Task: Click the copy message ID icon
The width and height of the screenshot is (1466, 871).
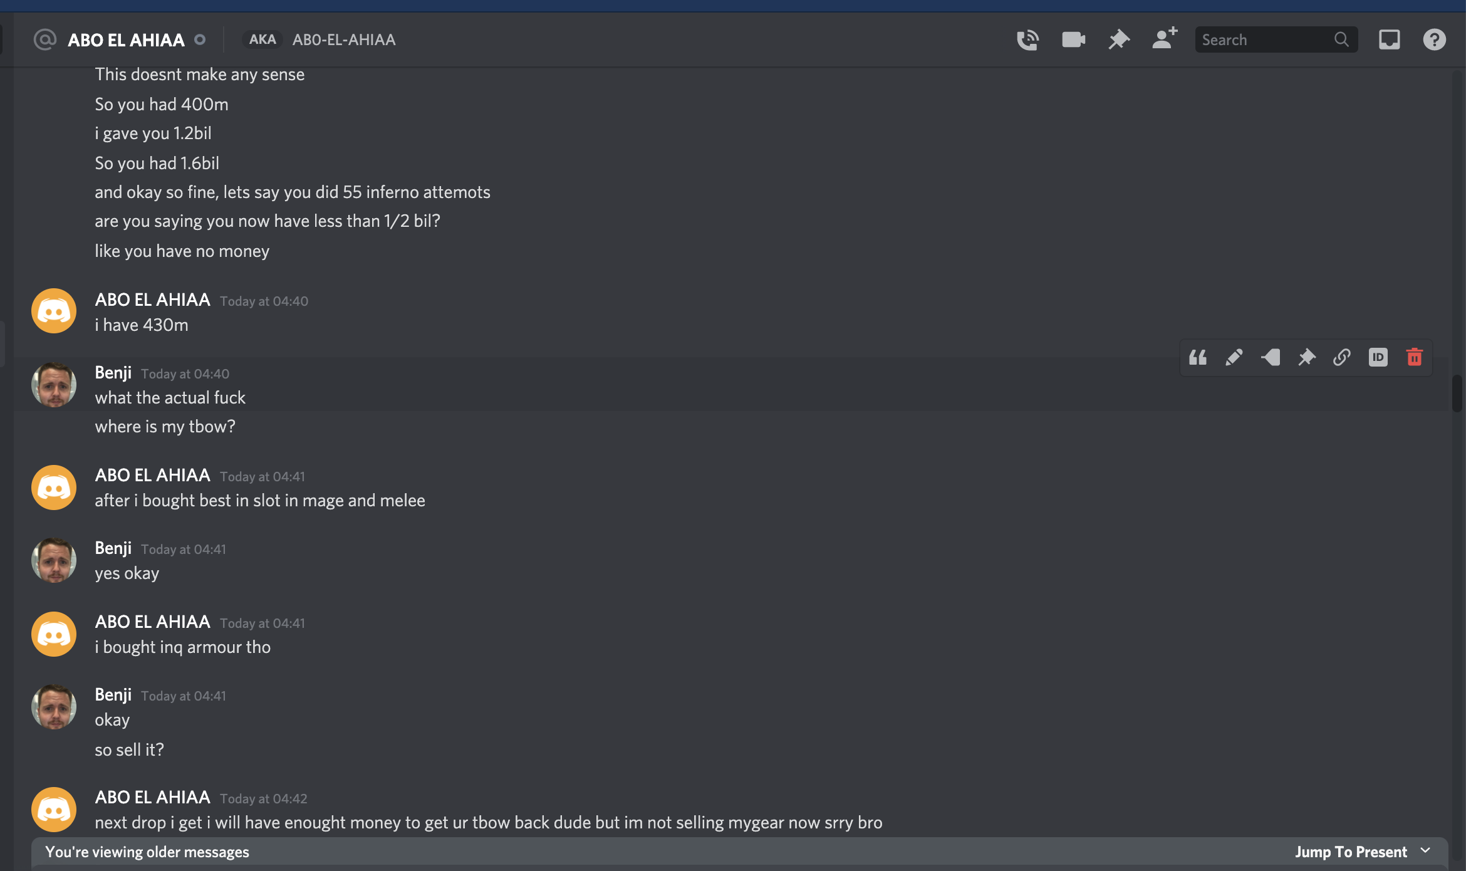Action: (x=1378, y=357)
